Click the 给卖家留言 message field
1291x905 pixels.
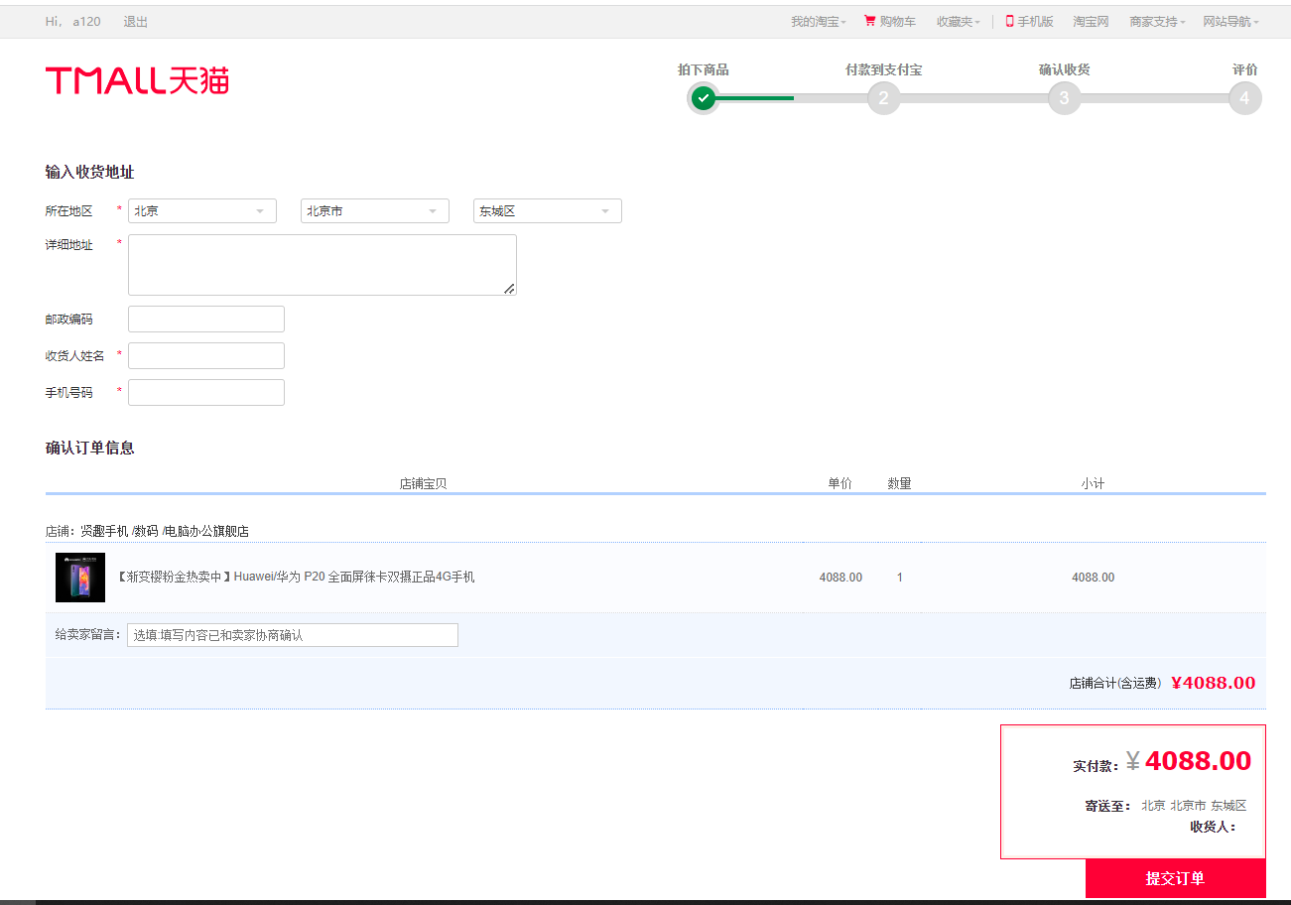coord(293,635)
